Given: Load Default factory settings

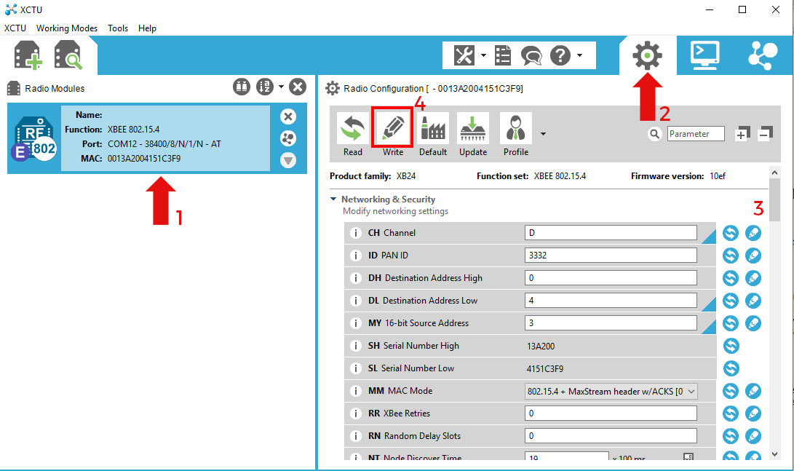Looking at the screenshot, I should pos(433,135).
